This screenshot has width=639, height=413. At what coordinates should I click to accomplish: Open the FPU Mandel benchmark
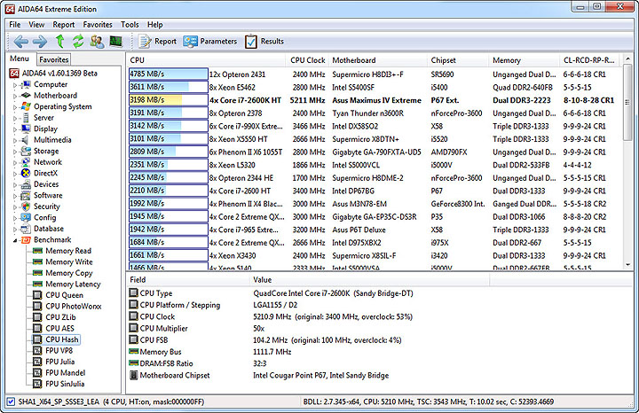tap(59, 372)
